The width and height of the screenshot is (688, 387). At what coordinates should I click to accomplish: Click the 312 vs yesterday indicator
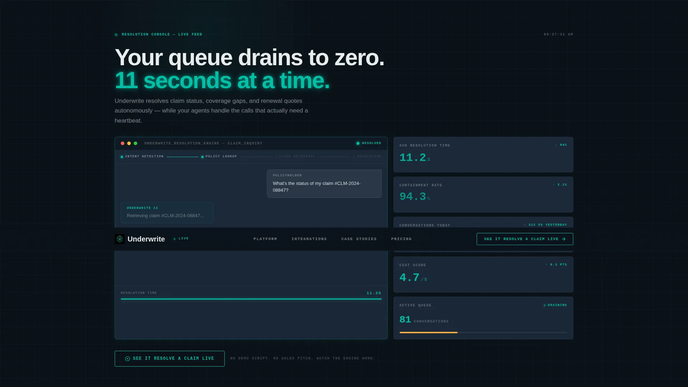click(545, 225)
